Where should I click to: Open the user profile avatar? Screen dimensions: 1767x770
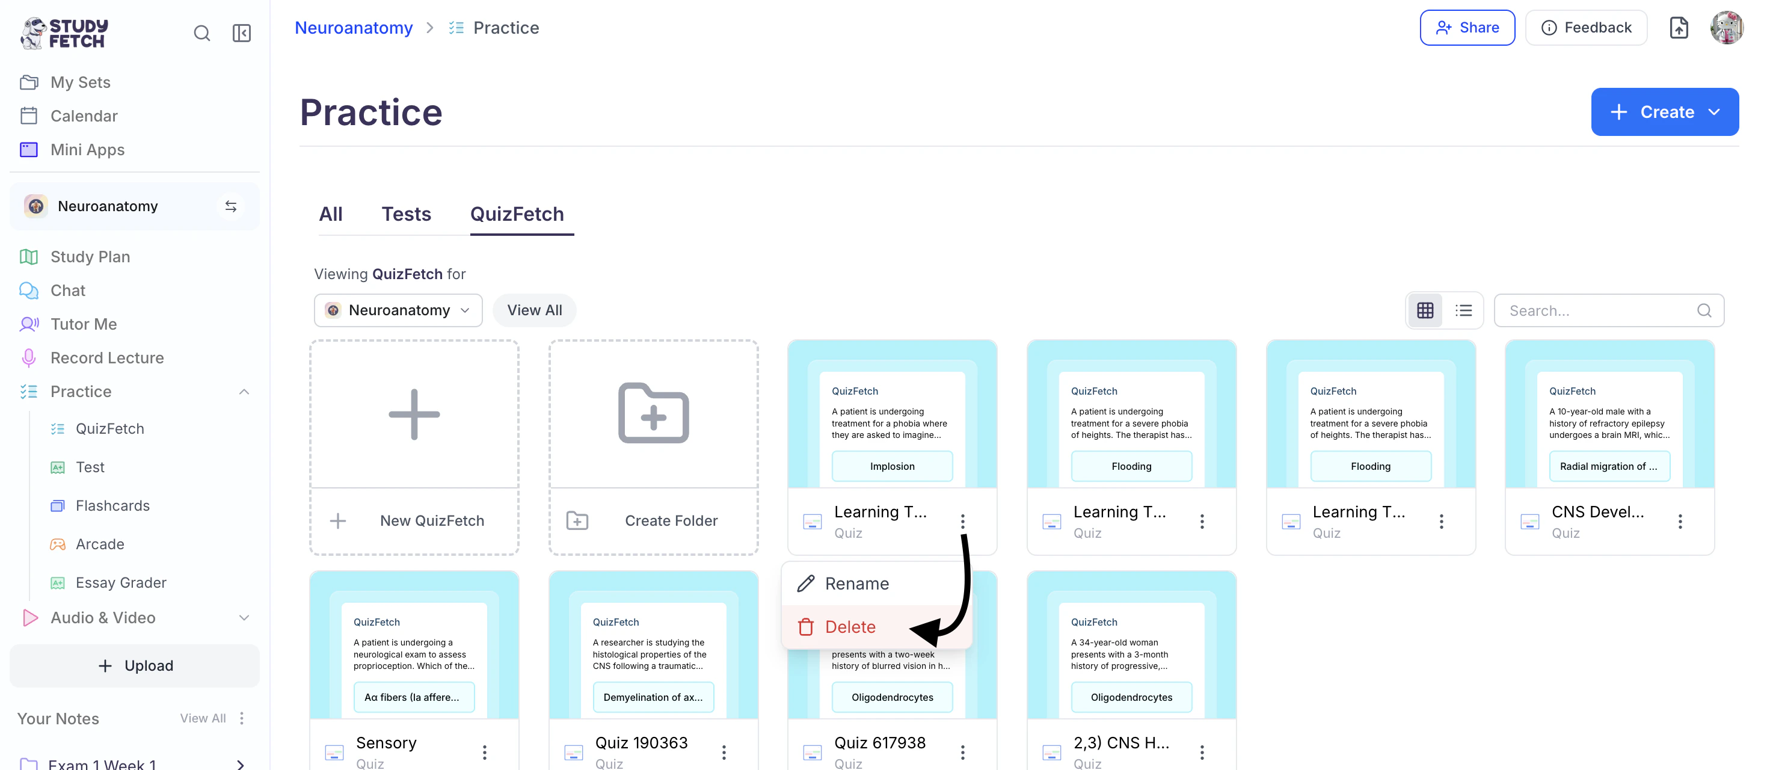pyautogui.click(x=1727, y=28)
